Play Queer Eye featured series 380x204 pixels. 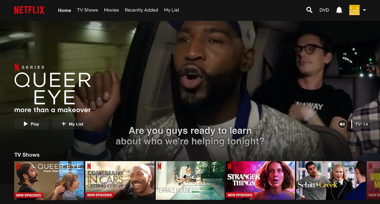click(x=31, y=124)
